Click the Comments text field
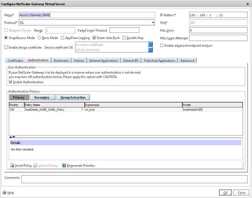The image size is (252, 198). 133,180
